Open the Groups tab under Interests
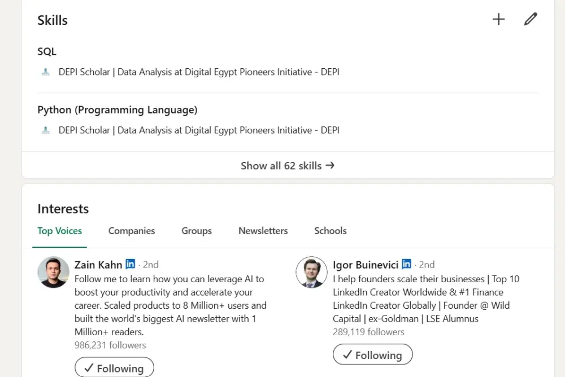 click(196, 231)
